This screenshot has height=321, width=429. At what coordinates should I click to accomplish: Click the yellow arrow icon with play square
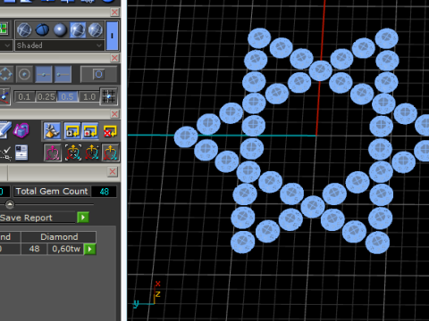pos(72,131)
